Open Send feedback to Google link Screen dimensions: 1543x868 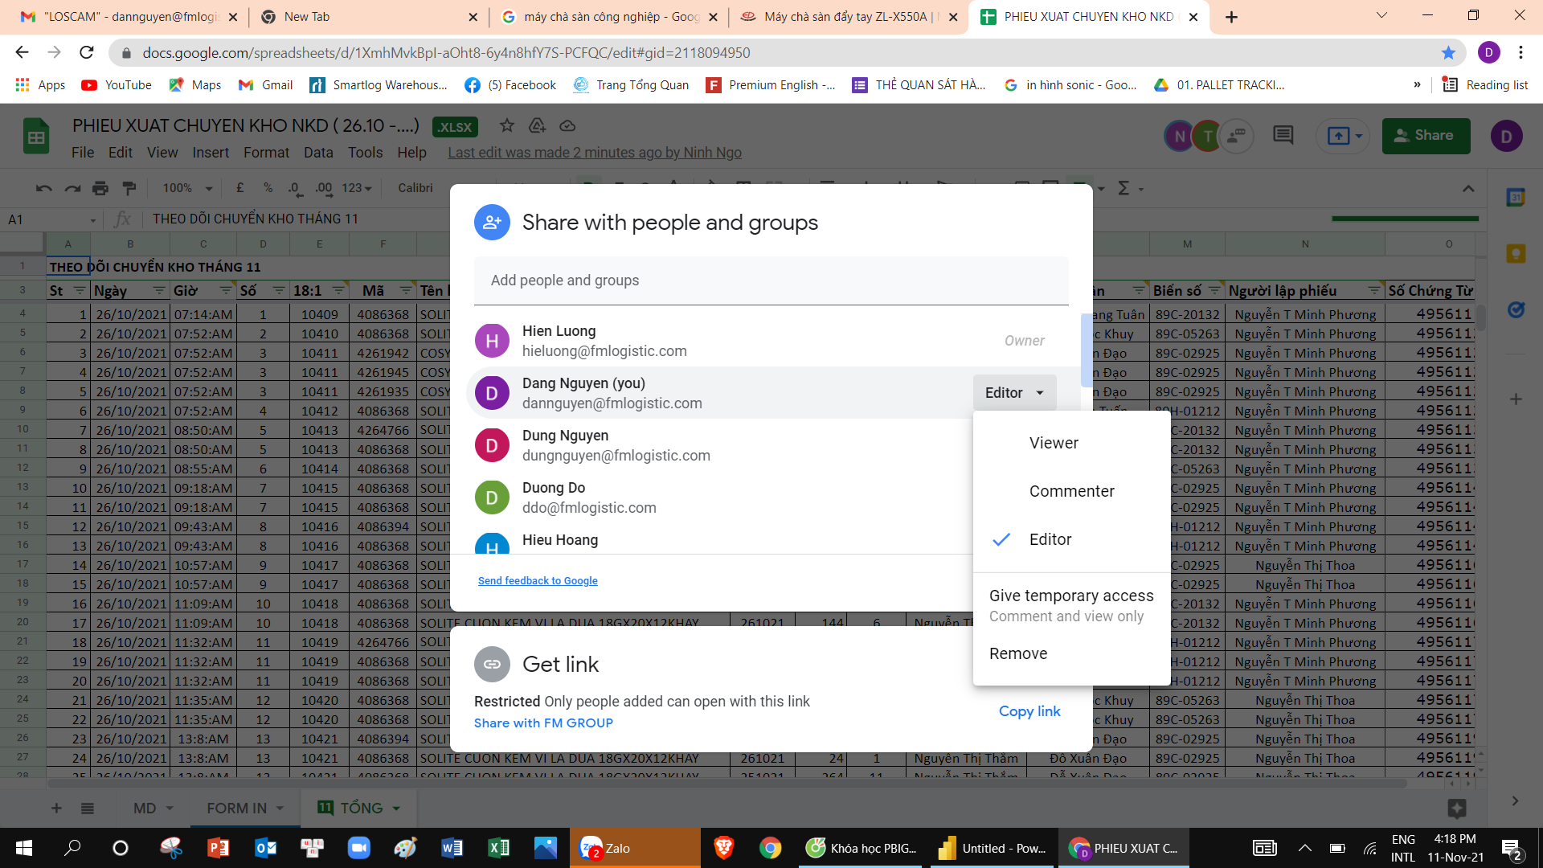click(538, 581)
